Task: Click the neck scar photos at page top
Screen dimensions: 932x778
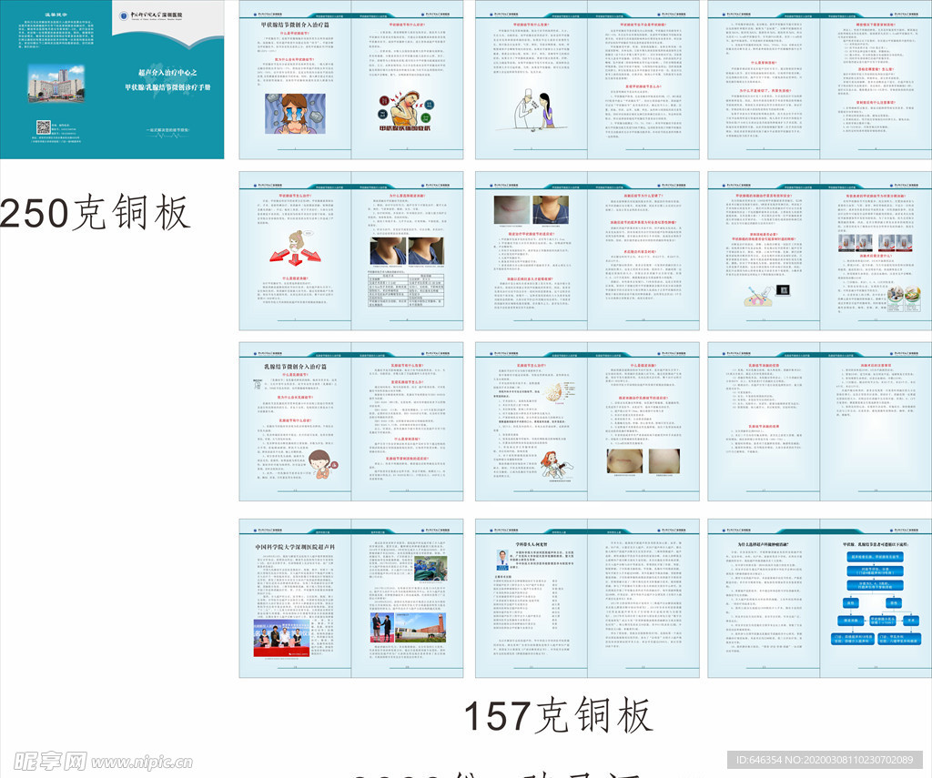Action: click(532, 210)
